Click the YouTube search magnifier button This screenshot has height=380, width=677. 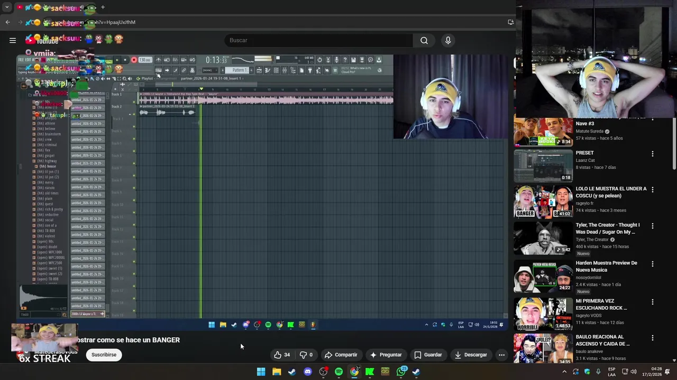click(424, 40)
